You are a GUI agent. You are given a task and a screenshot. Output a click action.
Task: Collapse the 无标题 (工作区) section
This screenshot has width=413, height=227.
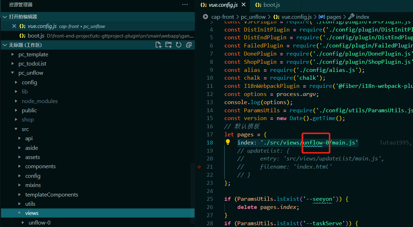(x=5, y=45)
